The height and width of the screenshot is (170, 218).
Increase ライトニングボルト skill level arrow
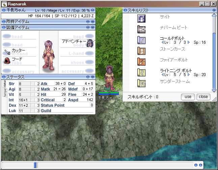pyautogui.click(x=189, y=75)
